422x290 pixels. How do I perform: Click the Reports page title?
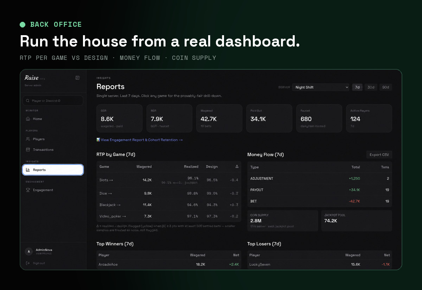110,87
